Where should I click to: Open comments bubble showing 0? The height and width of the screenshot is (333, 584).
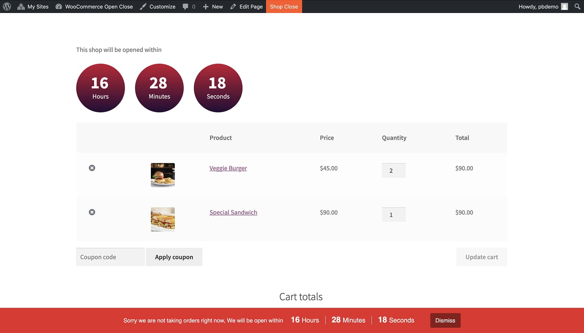point(189,6)
